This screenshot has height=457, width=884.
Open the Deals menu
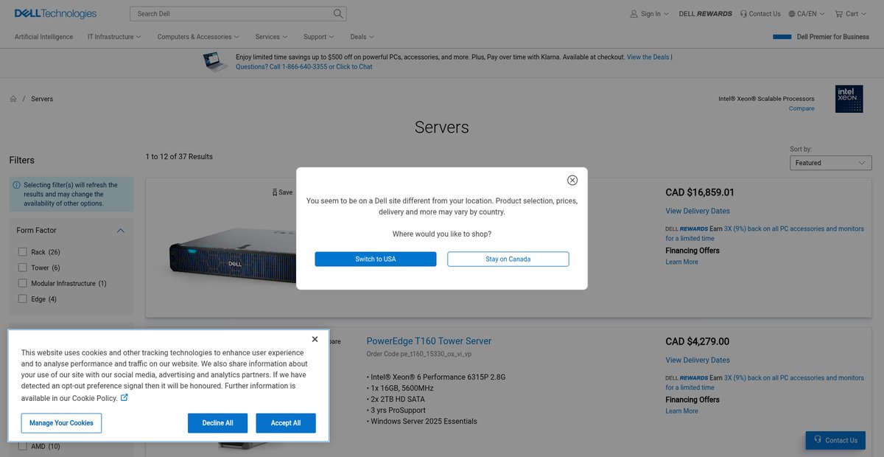(362, 37)
